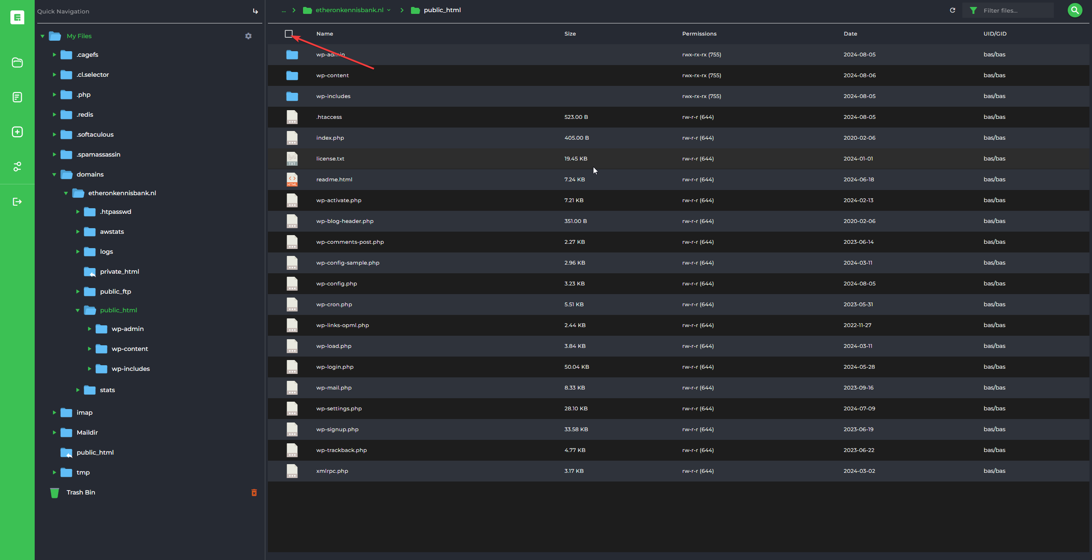Select the Trash Bin item
The height and width of the screenshot is (560, 1092).
pyautogui.click(x=81, y=492)
